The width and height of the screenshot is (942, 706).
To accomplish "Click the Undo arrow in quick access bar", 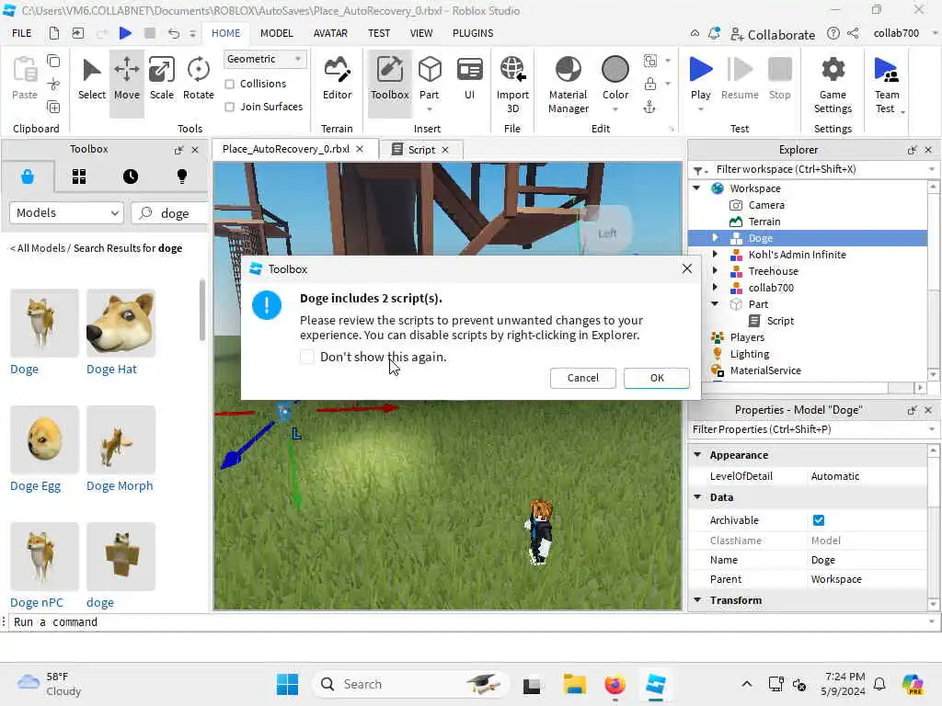I will (174, 33).
